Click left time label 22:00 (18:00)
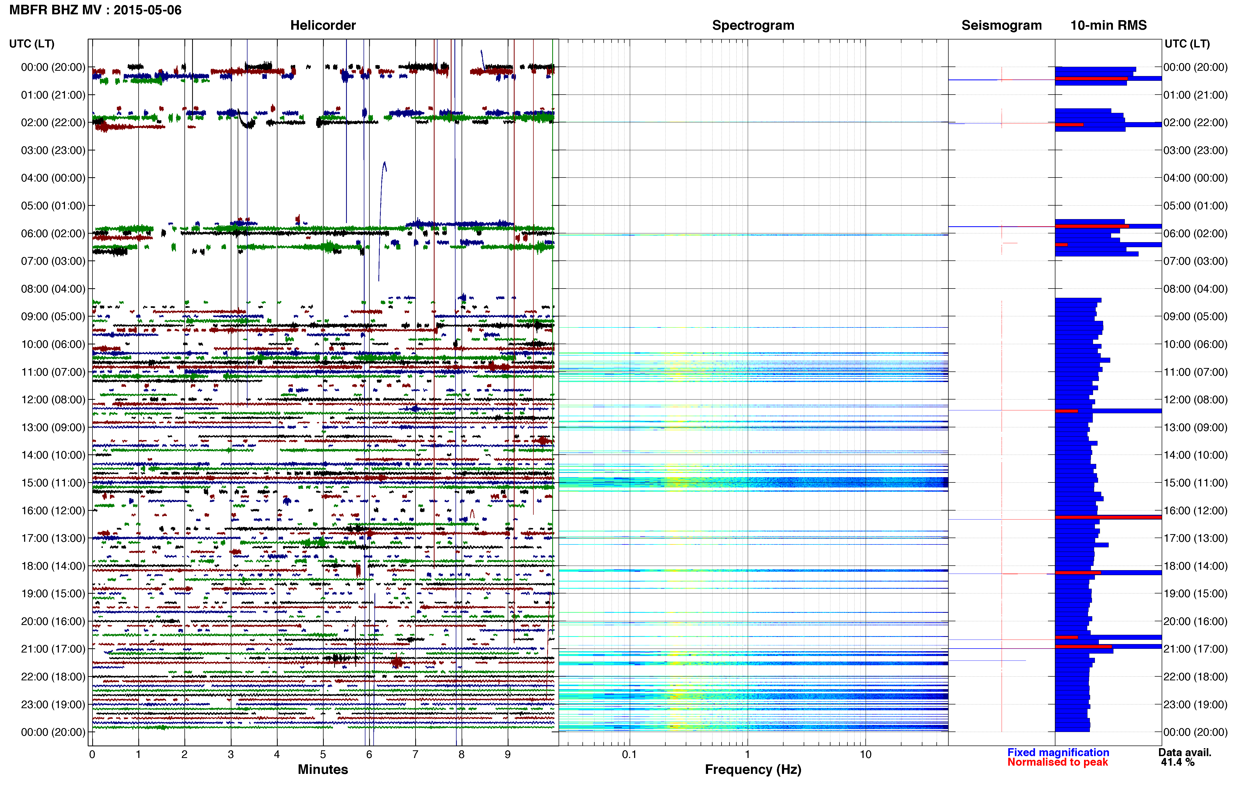The width and height of the screenshot is (1256, 785). 53,676
